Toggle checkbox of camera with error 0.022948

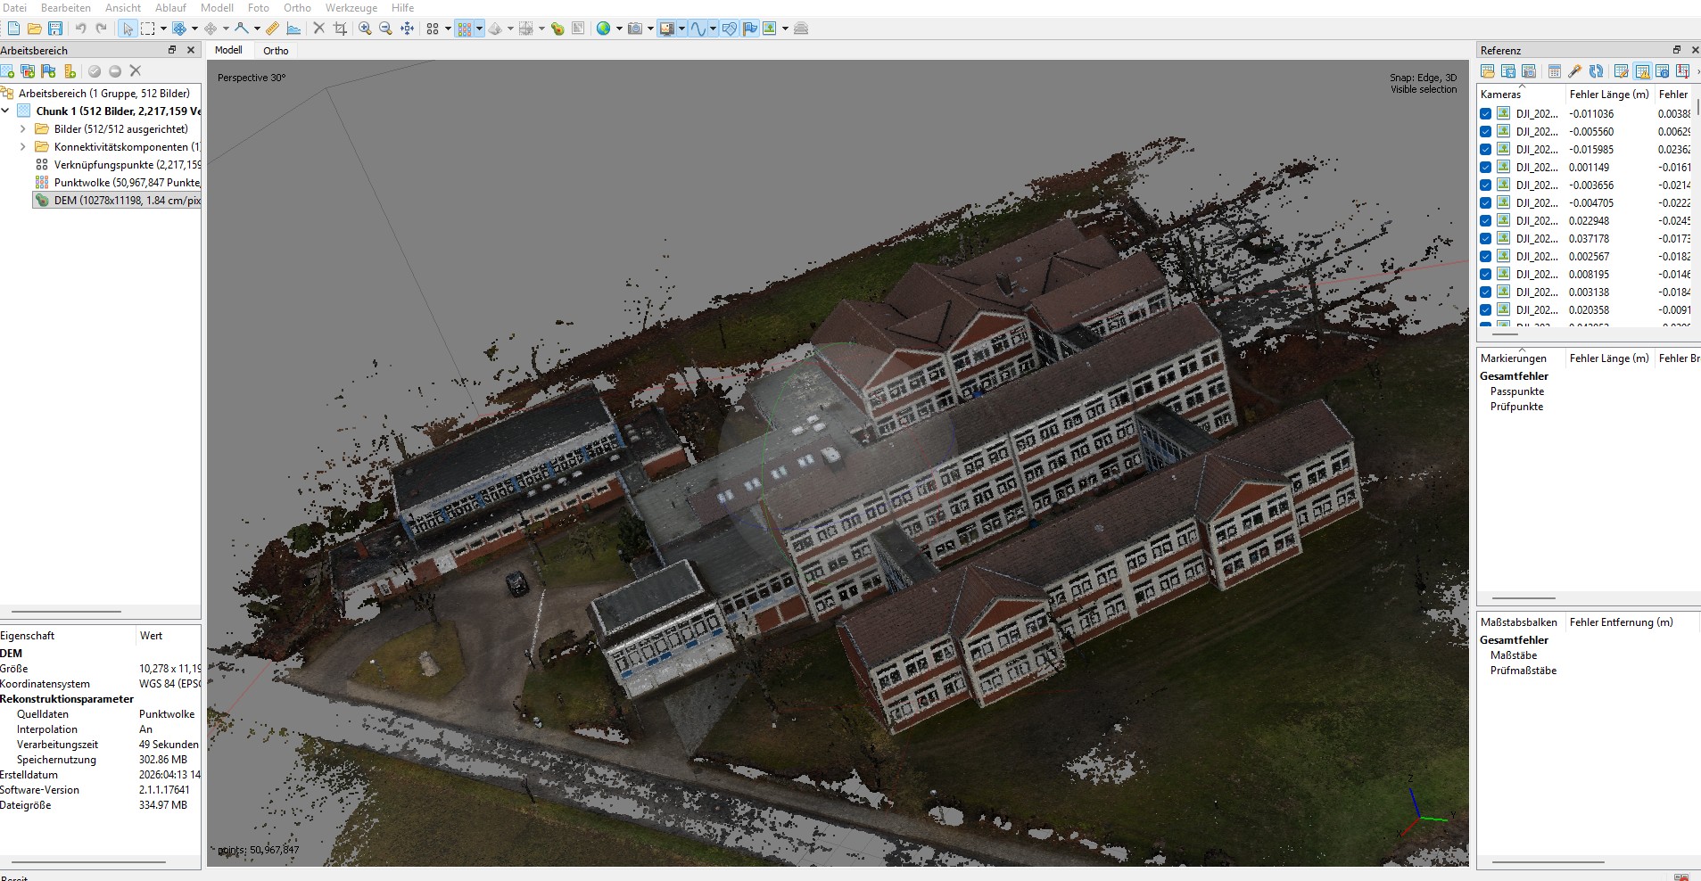[x=1485, y=221]
